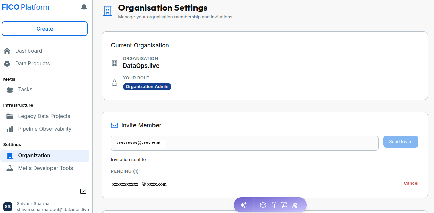Click the pending invitee email address
The width and height of the screenshot is (434, 213).
coord(140,184)
